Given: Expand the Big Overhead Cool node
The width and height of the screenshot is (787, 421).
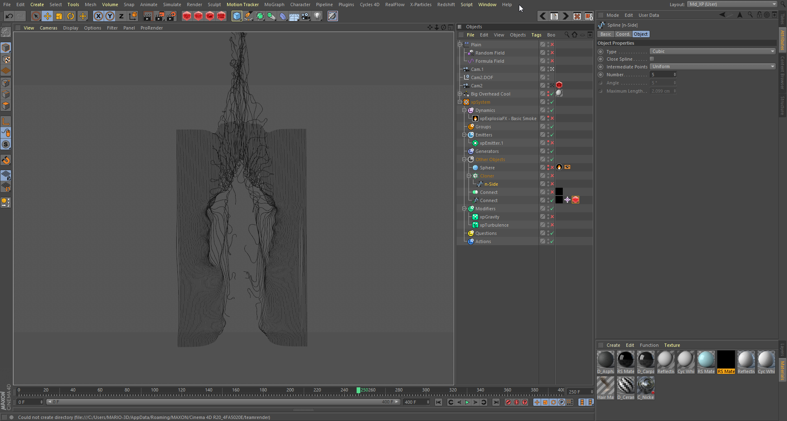Looking at the screenshot, I should (x=460, y=94).
